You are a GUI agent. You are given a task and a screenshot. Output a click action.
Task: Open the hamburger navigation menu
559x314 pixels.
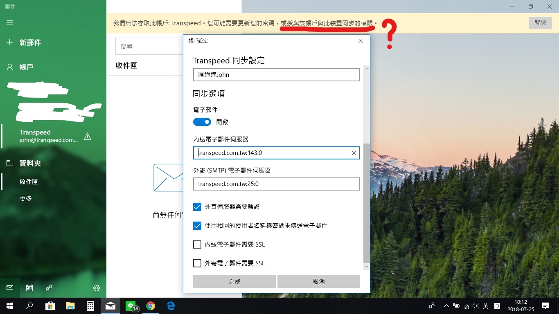click(x=10, y=22)
